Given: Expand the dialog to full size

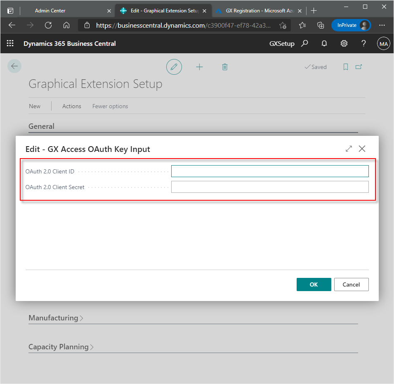Looking at the screenshot, I should [349, 149].
